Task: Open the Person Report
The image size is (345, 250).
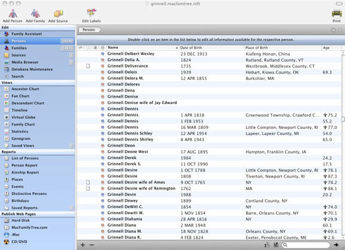Action: (x=37, y=165)
